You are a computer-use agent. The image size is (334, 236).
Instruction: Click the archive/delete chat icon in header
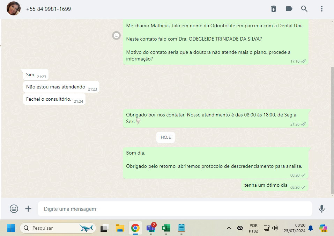(274, 9)
